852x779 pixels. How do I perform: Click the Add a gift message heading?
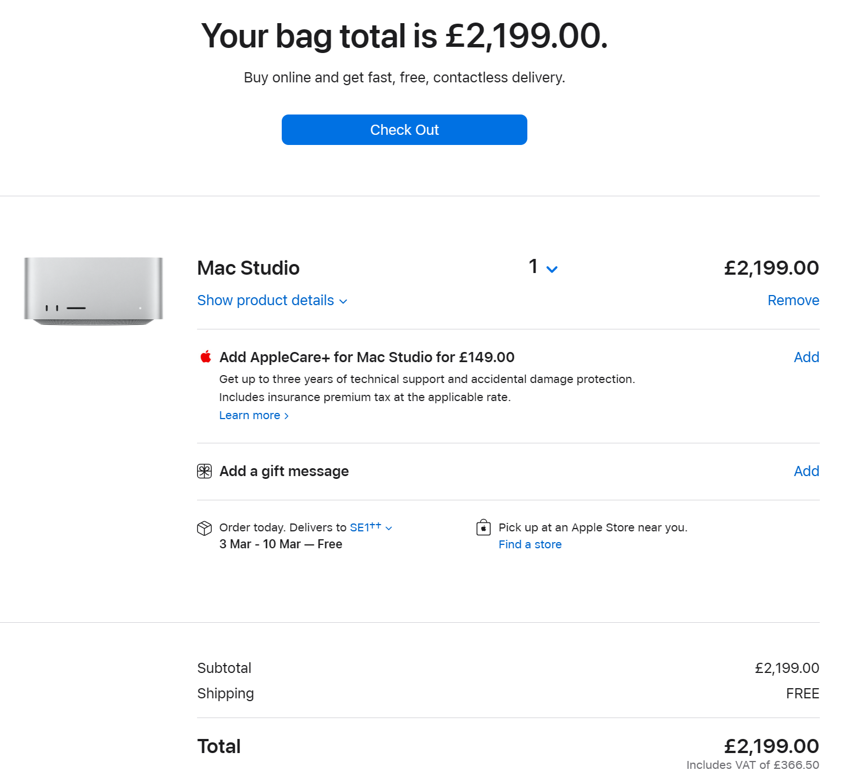coord(284,471)
